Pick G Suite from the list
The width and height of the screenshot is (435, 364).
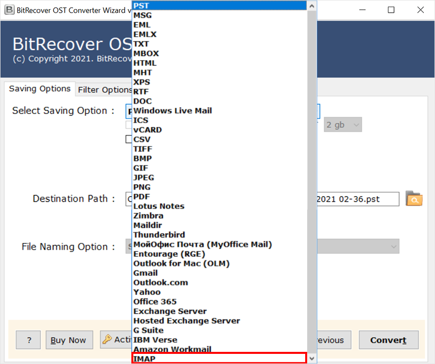[x=219, y=330]
